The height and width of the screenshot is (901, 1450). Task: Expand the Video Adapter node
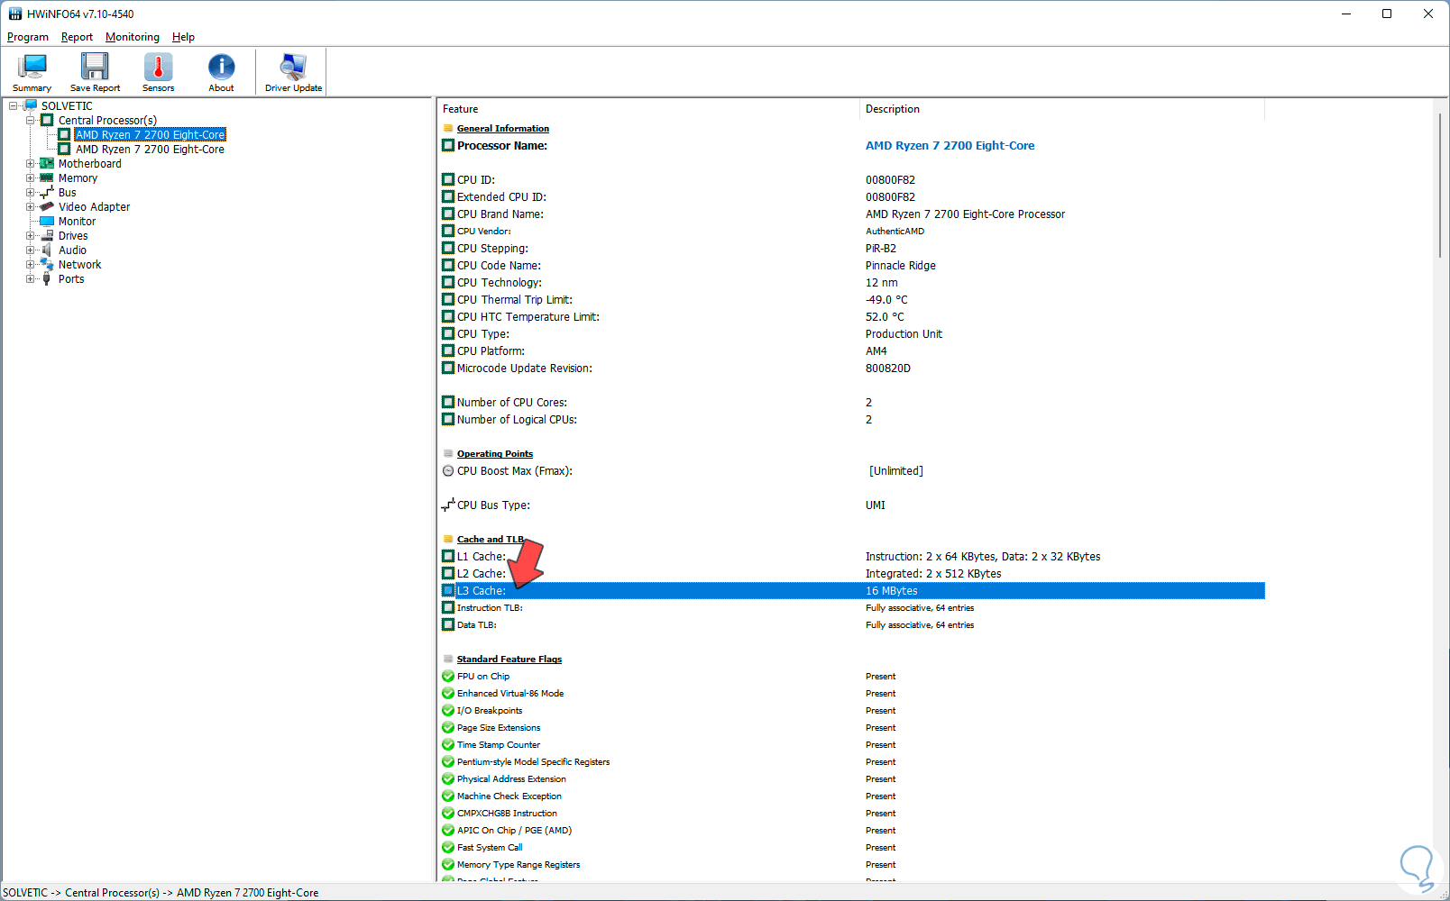[x=30, y=207]
